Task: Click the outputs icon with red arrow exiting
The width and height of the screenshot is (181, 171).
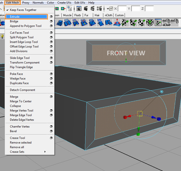Action: [63, 8]
